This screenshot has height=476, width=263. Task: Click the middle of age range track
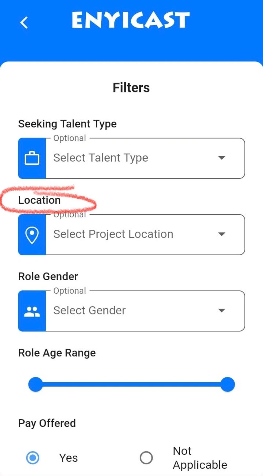click(x=131, y=384)
